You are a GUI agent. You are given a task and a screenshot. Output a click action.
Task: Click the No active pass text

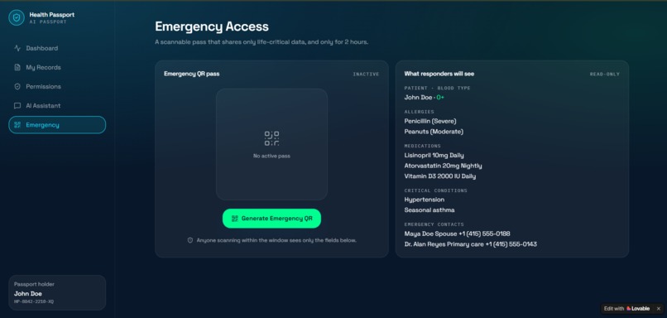(x=271, y=157)
